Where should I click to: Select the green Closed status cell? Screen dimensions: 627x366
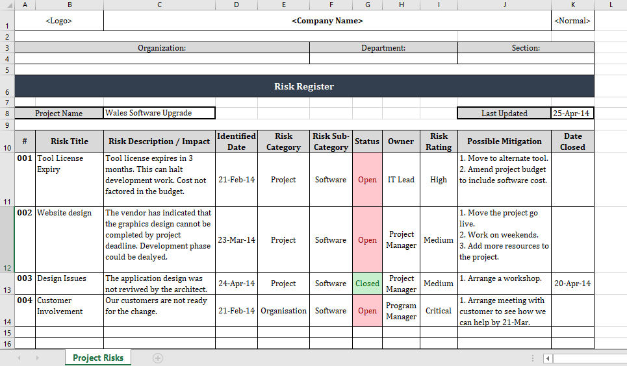(x=367, y=284)
